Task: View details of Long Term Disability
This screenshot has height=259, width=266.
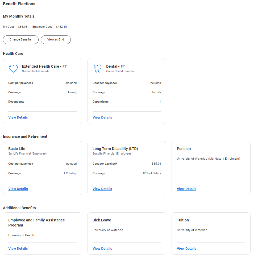Action: 102,189
